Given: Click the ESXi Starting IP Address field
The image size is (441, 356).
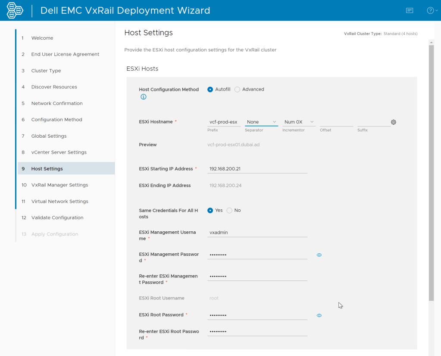Looking at the screenshot, I should [257, 169].
